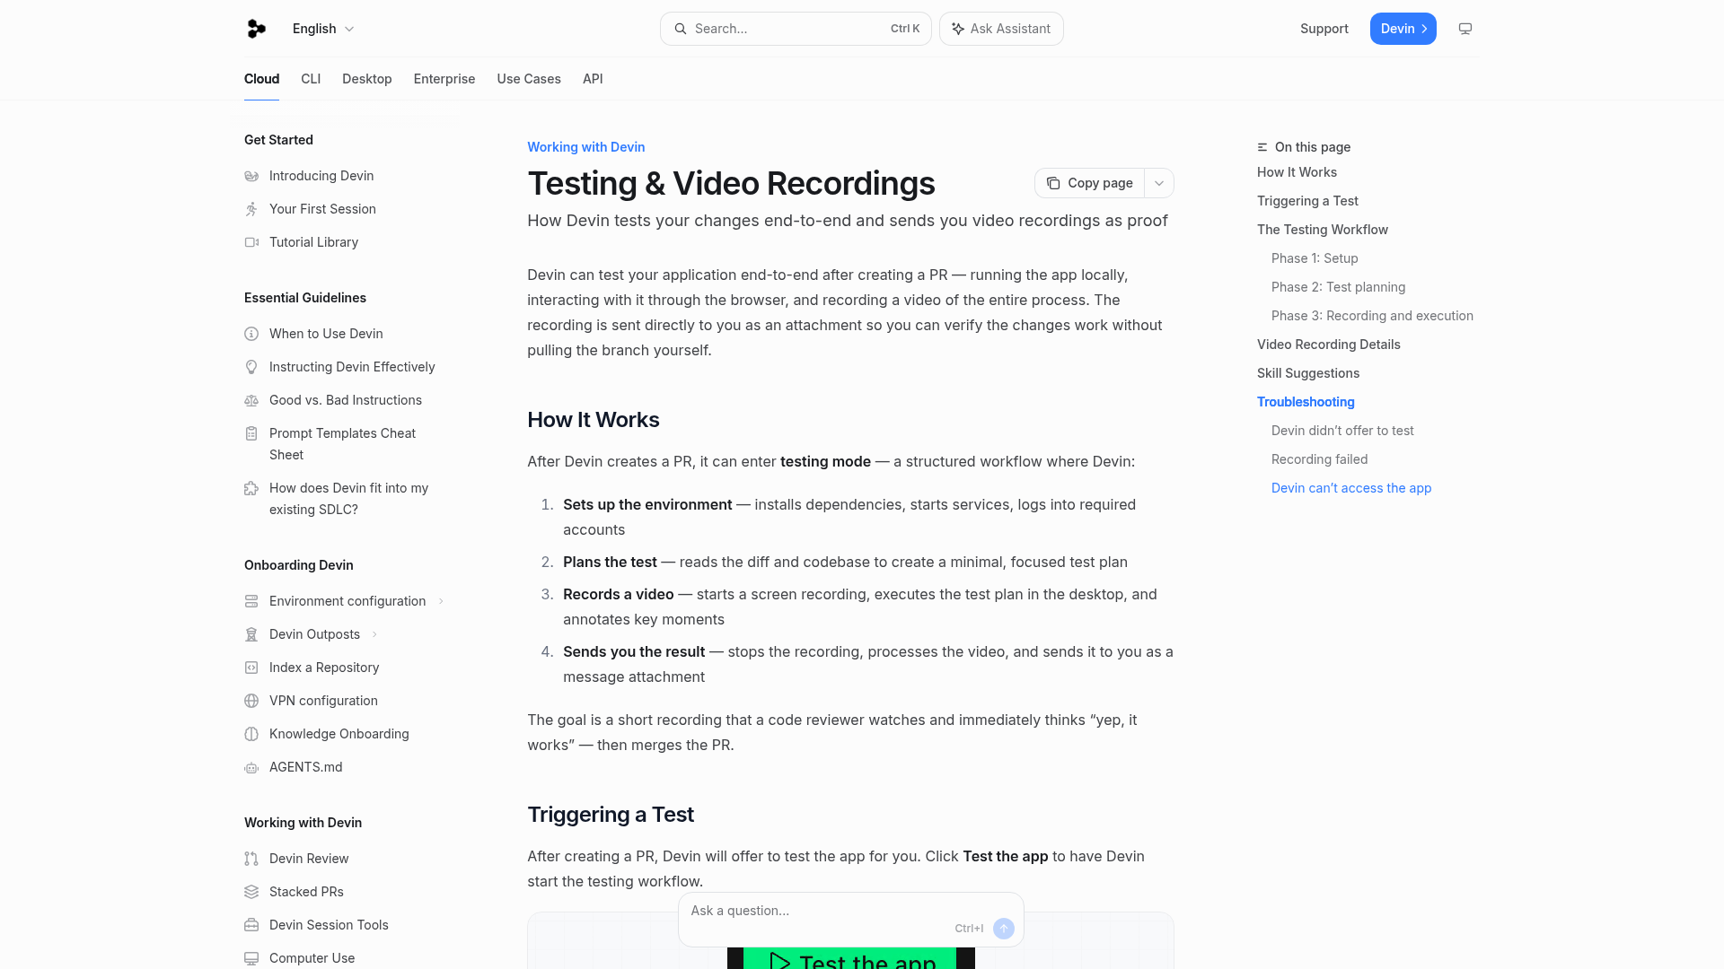Go to the API tab
Viewport: 1724px width, 969px height.
pos(593,79)
